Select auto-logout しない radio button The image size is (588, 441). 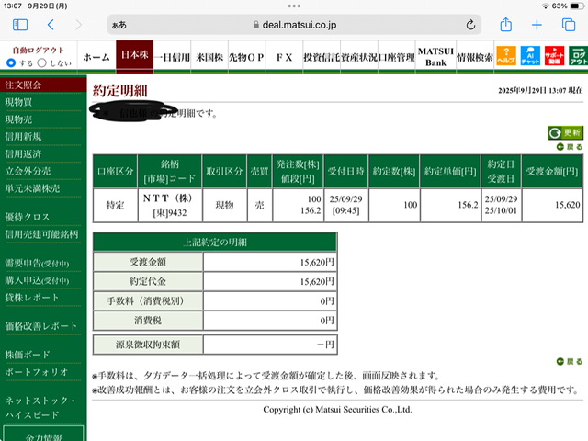click(x=42, y=62)
